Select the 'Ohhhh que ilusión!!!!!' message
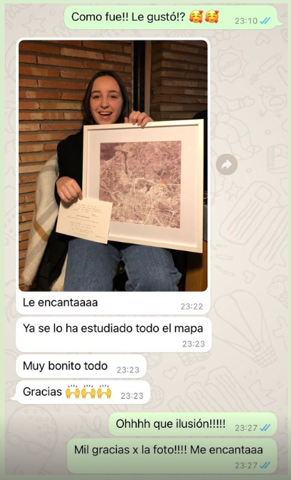This screenshot has height=480, width=291. (x=193, y=424)
